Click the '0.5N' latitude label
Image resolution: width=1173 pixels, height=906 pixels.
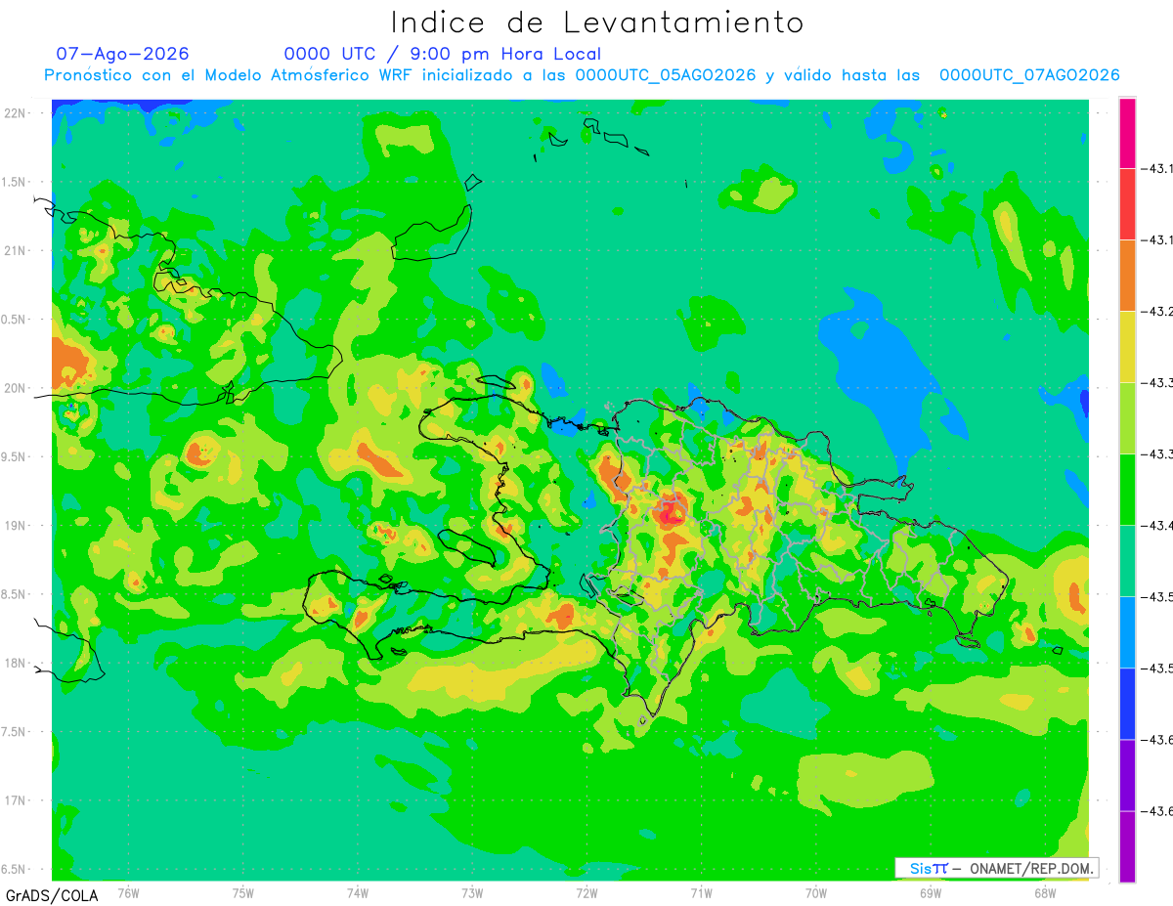pos(15,320)
